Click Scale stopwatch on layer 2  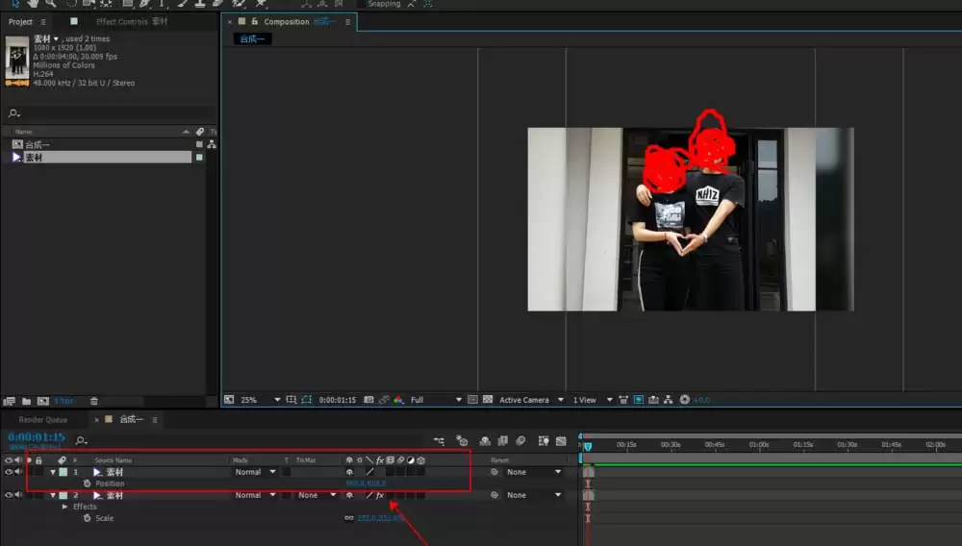tap(88, 518)
